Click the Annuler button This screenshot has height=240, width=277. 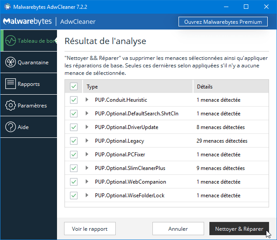tap(178, 229)
